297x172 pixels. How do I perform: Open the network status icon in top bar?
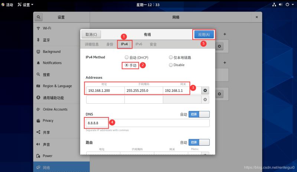click(x=274, y=4)
